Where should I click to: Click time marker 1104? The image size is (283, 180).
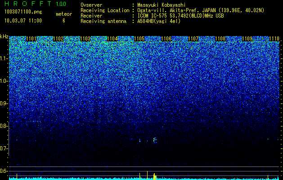(112, 39)
